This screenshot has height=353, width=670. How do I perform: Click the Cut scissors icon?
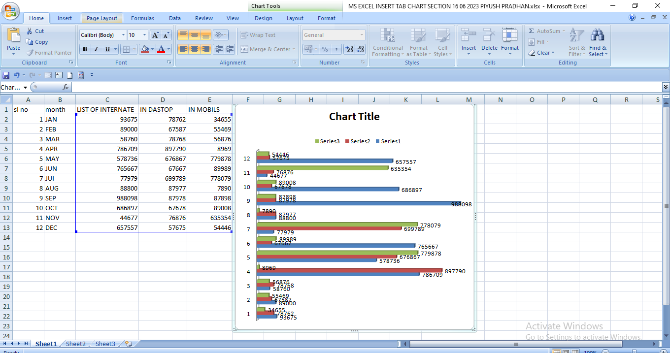click(x=30, y=31)
